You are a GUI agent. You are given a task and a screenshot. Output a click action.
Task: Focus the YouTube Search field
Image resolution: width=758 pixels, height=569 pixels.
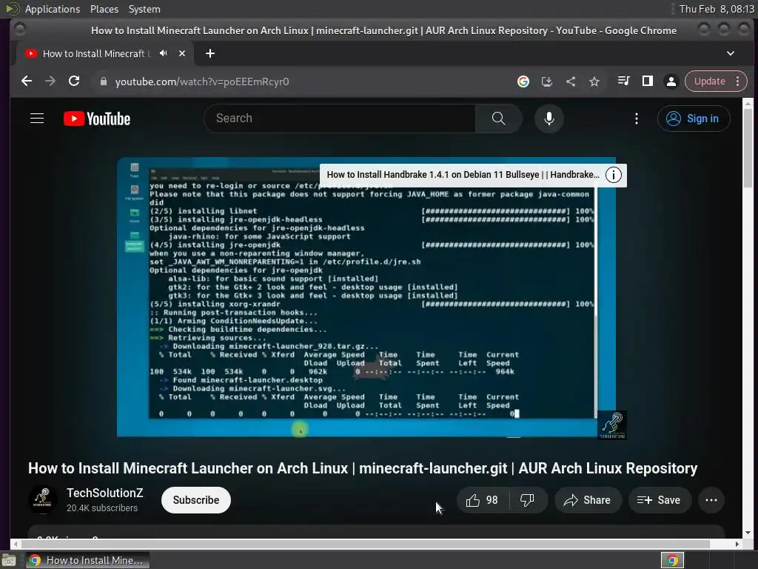click(340, 119)
